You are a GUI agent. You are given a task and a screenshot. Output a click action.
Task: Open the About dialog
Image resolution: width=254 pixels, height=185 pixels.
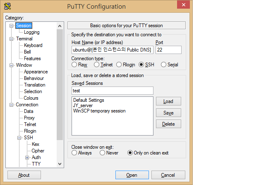(24, 175)
